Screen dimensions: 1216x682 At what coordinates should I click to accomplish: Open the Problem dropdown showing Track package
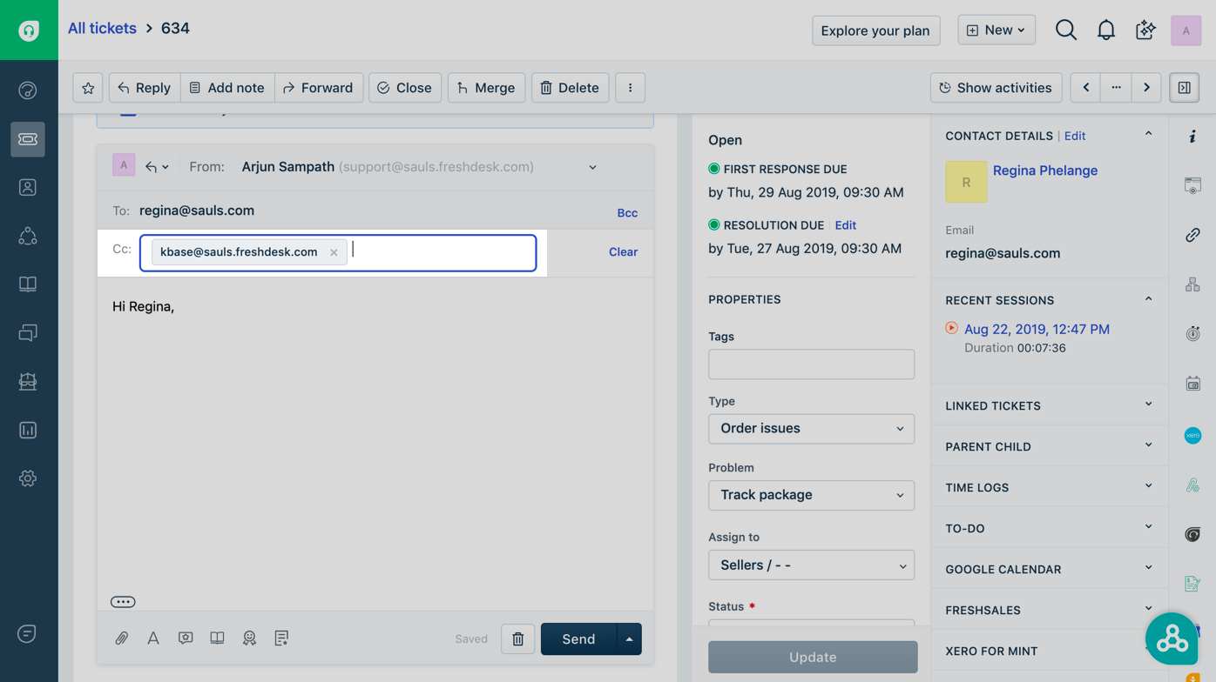point(811,495)
